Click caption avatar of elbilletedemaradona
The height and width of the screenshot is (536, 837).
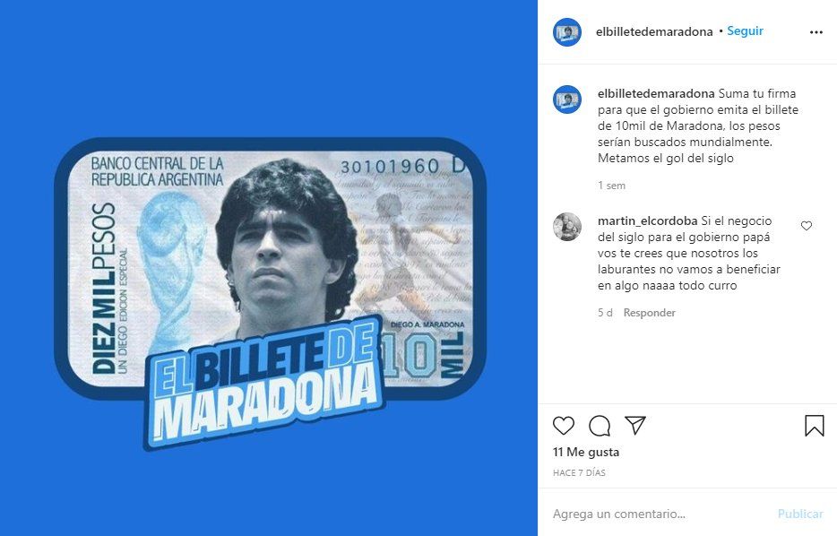[x=567, y=99]
